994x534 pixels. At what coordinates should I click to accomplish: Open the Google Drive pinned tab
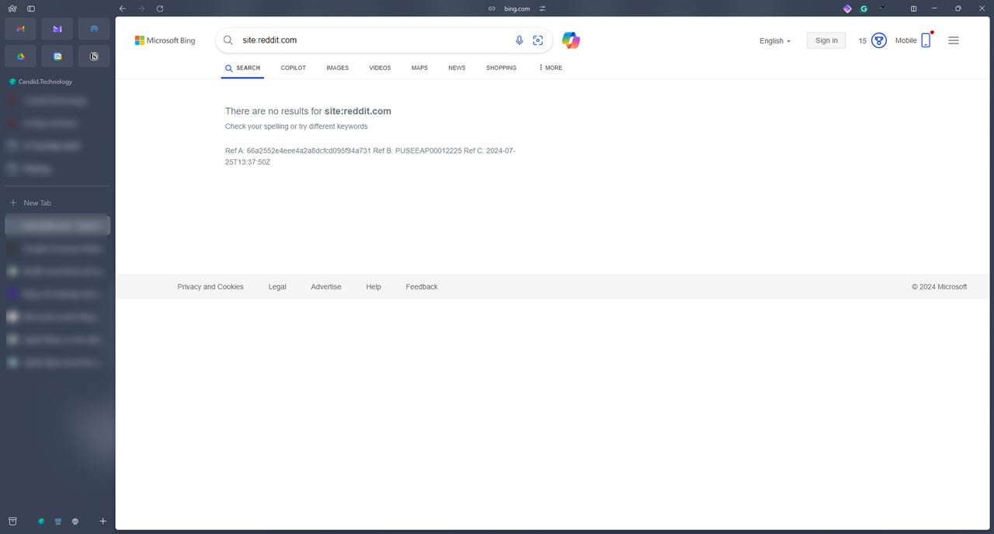(19, 56)
